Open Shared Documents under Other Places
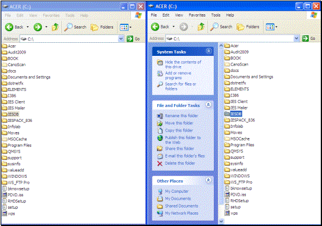The image size is (322, 226). click(178, 206)
